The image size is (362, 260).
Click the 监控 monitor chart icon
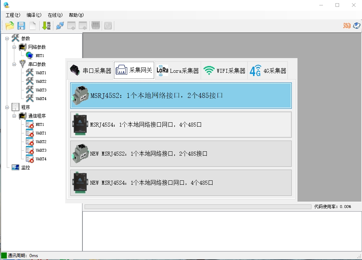tap(15, 167)
